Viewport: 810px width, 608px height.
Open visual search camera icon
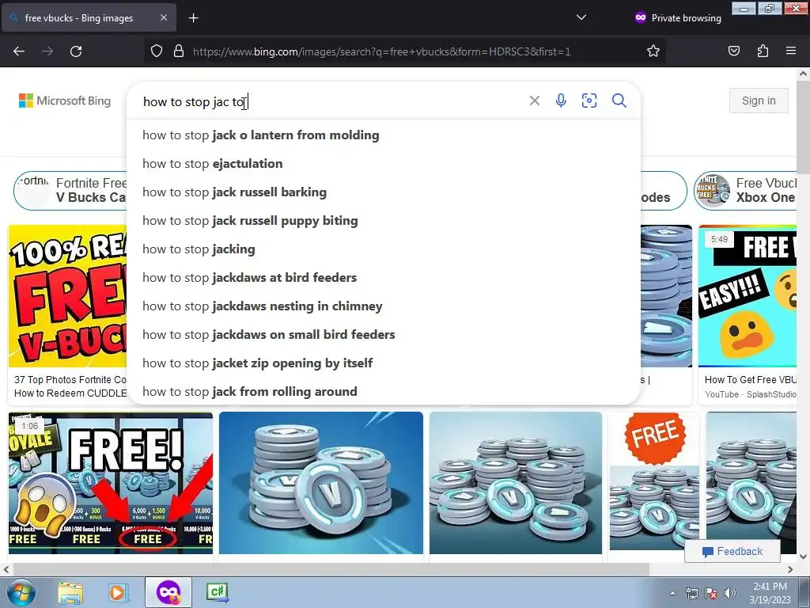point(589,101)
